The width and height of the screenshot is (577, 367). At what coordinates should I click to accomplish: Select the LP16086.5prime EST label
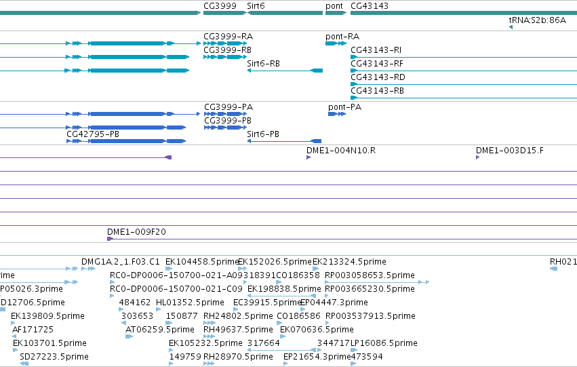point(384,343)
